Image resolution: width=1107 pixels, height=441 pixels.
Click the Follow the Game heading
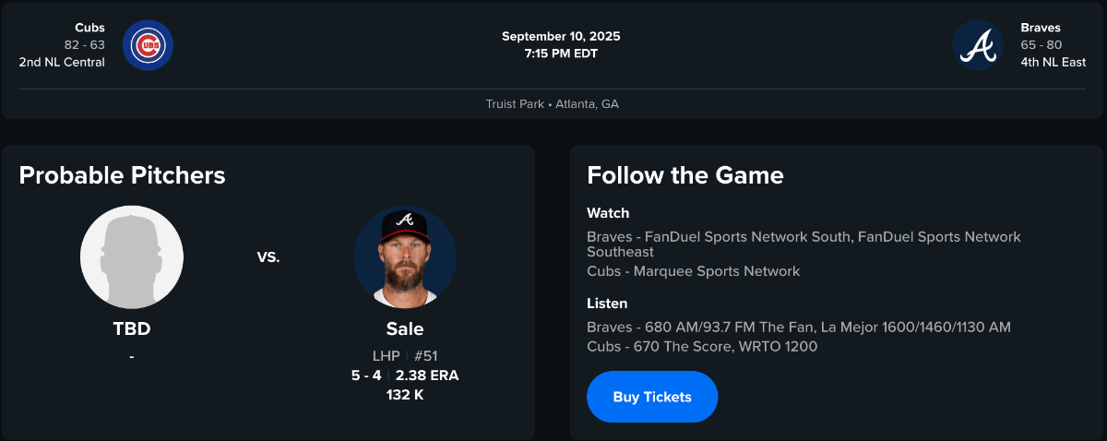685,175
